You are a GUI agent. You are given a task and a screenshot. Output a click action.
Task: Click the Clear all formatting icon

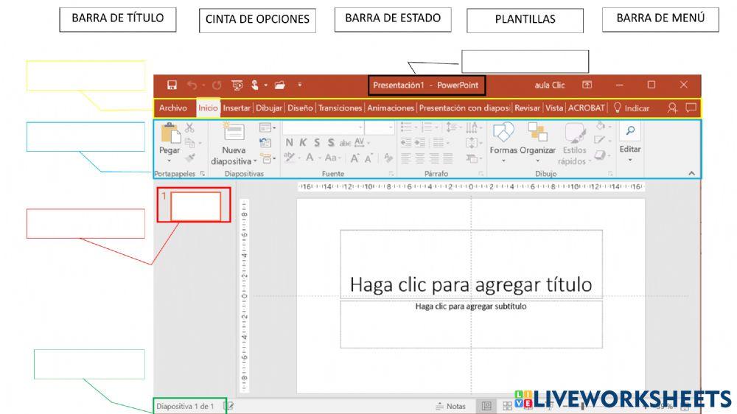(388, 158)
